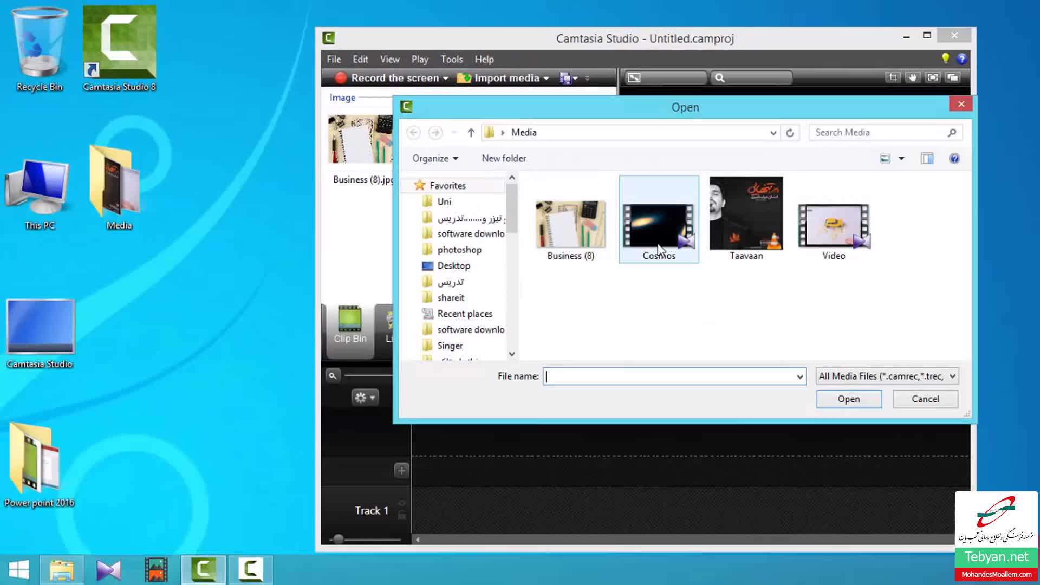Open the Tools menu

(451, 59)
